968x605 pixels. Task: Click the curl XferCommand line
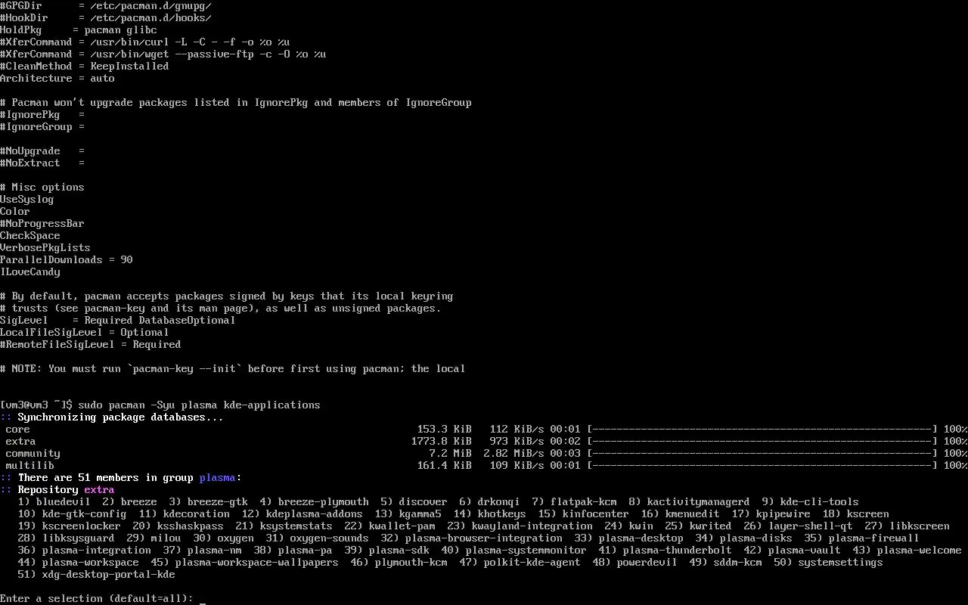145,42
